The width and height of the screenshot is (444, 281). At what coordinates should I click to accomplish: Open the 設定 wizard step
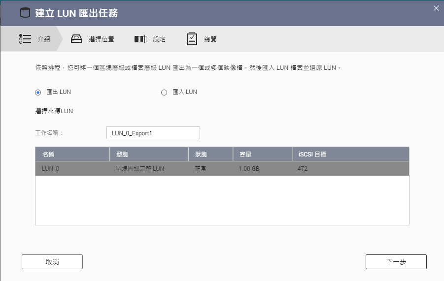coord(159,39)
